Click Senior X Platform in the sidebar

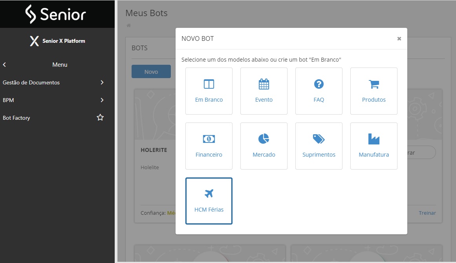[57, 41]
